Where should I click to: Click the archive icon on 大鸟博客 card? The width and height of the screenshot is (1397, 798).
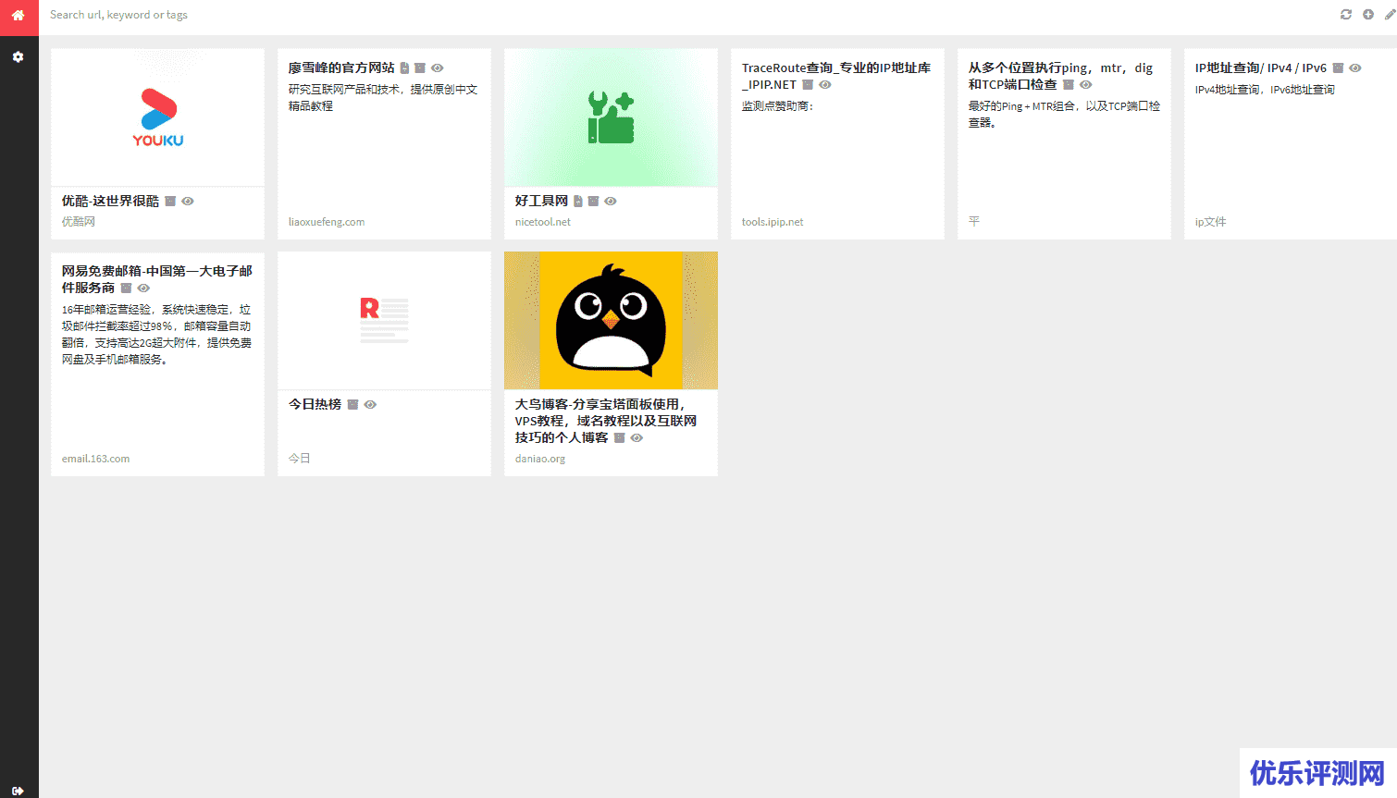[620, 437]
